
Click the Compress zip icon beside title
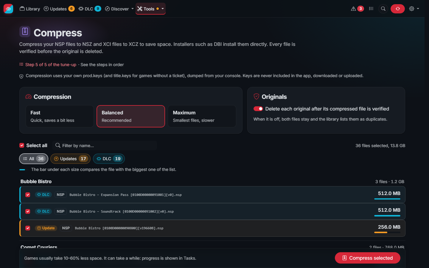25,31
